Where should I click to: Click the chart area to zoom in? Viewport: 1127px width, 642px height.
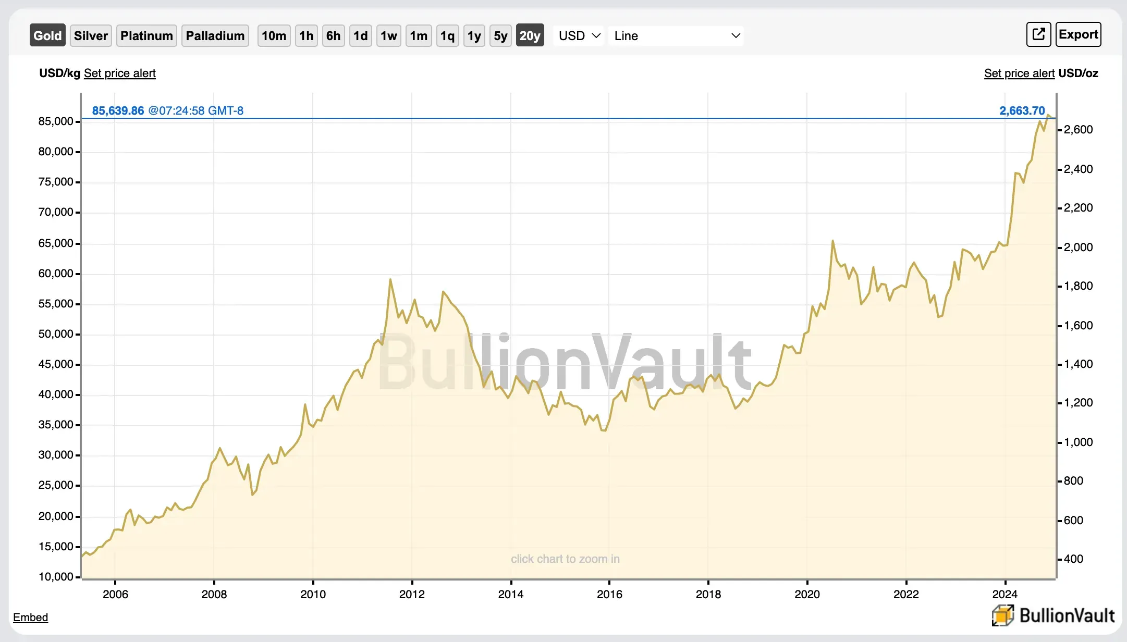pos(566,339)
